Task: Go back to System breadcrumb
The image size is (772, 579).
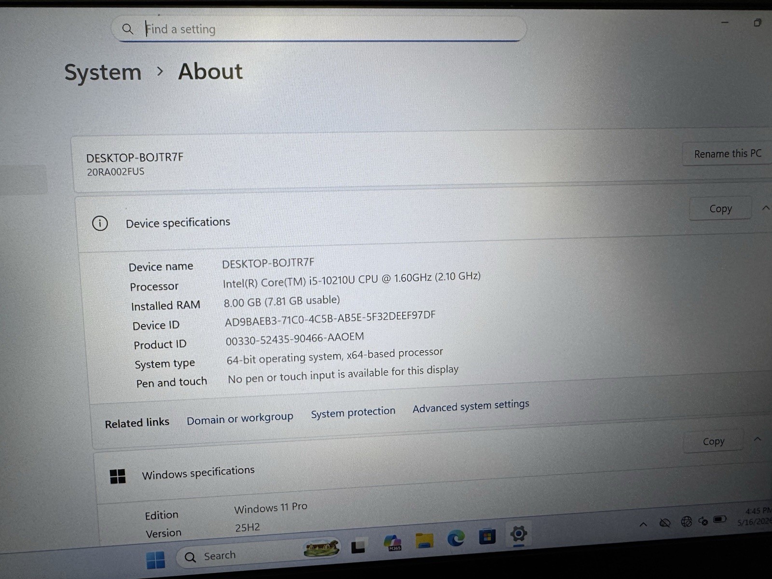Action: pyautogui.click(x=103, y=72)
